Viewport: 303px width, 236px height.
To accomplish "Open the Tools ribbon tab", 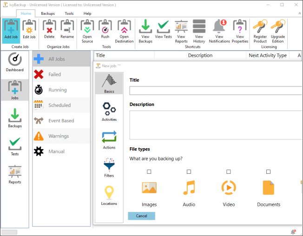I will tap(69, 13).
